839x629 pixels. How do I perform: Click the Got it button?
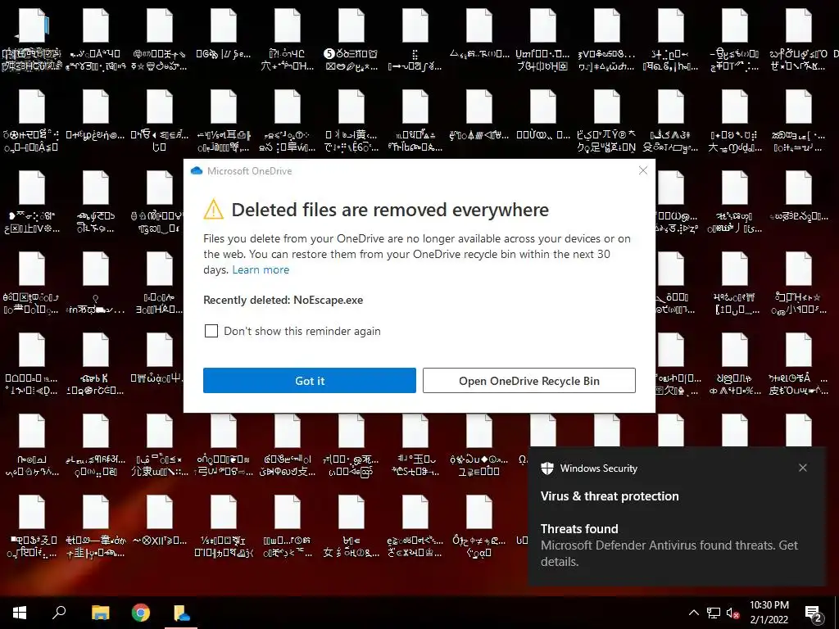click(309, 380)
